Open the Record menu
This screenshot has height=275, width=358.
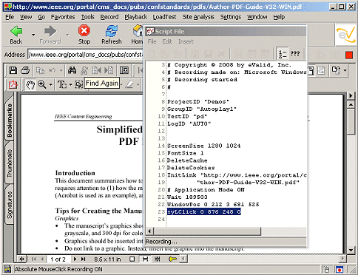pyautogui.click(x=109, y=17)
